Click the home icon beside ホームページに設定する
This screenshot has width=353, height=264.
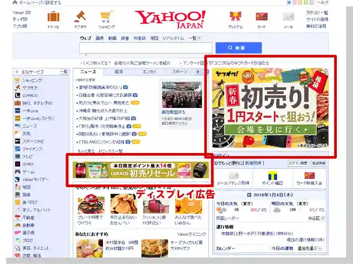15,2
